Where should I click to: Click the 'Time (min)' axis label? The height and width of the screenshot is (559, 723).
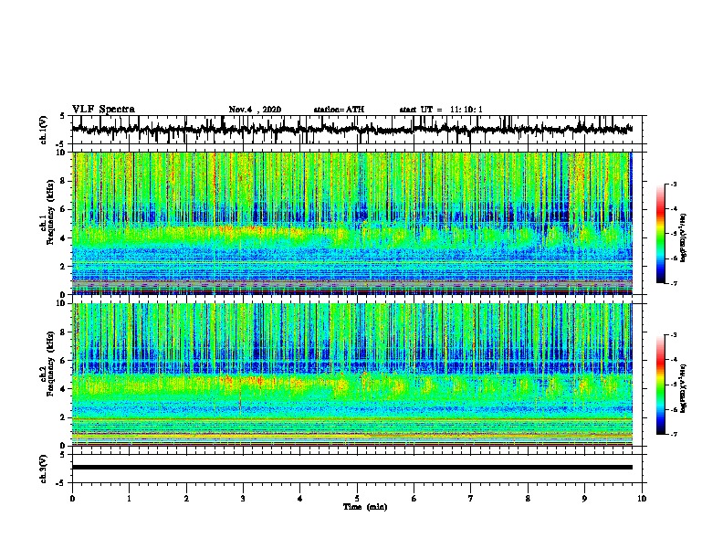click(365, 507)
